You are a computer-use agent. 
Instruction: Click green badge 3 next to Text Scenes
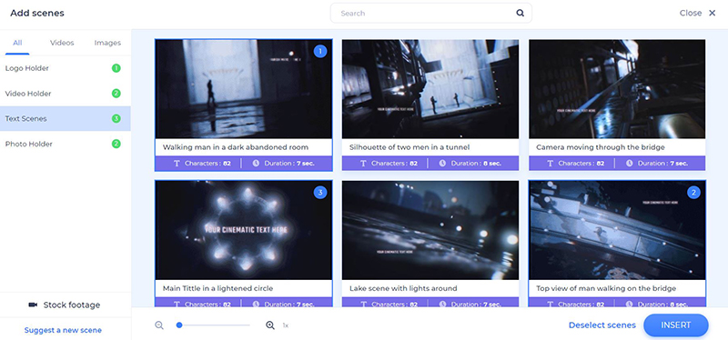click(x=116, y=119)
